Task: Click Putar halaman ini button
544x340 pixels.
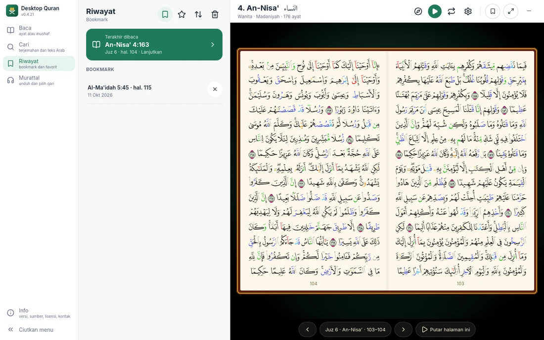Action: (x=446, y=330)
